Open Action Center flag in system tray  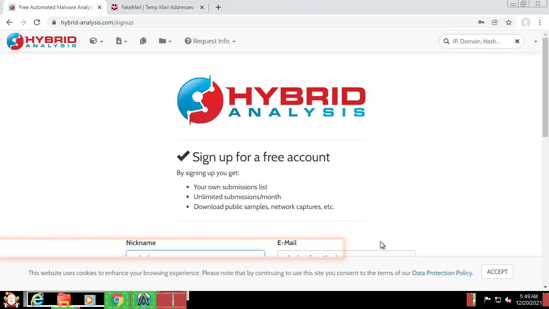[487, 300]
